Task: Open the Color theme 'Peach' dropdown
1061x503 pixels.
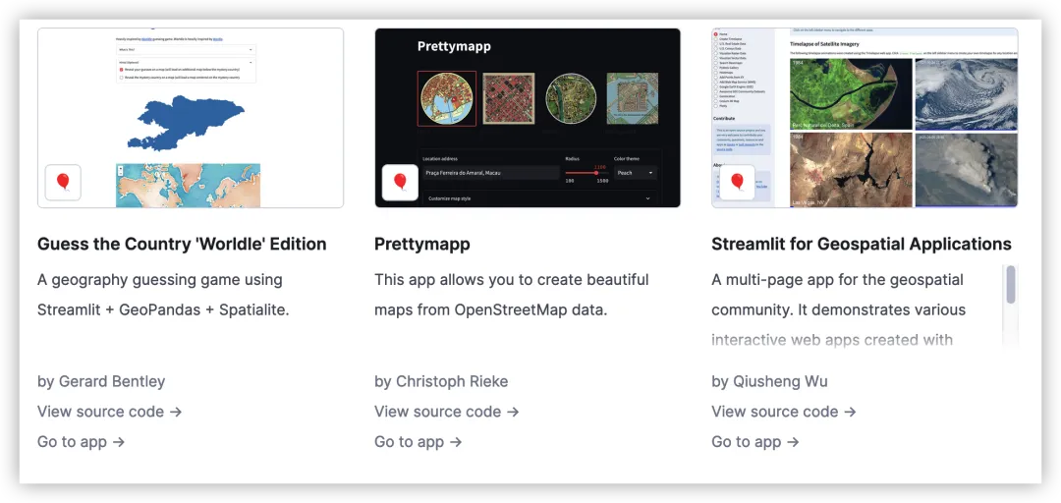Action: click(x=636, y=173)
